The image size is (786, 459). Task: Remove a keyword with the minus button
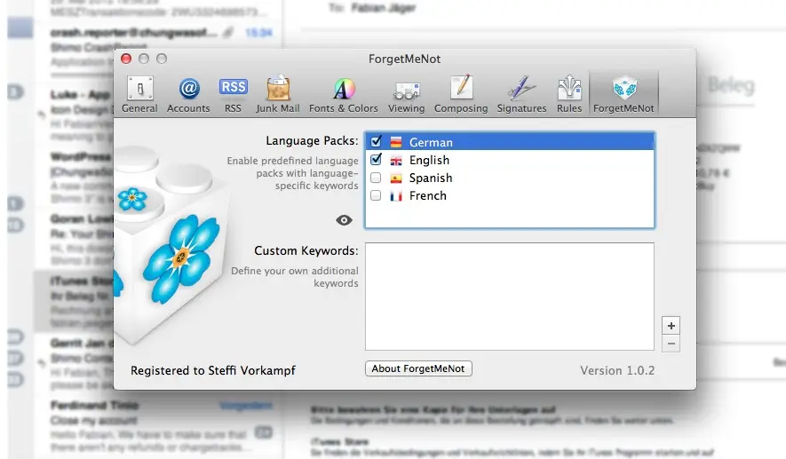tap(671, 344)
